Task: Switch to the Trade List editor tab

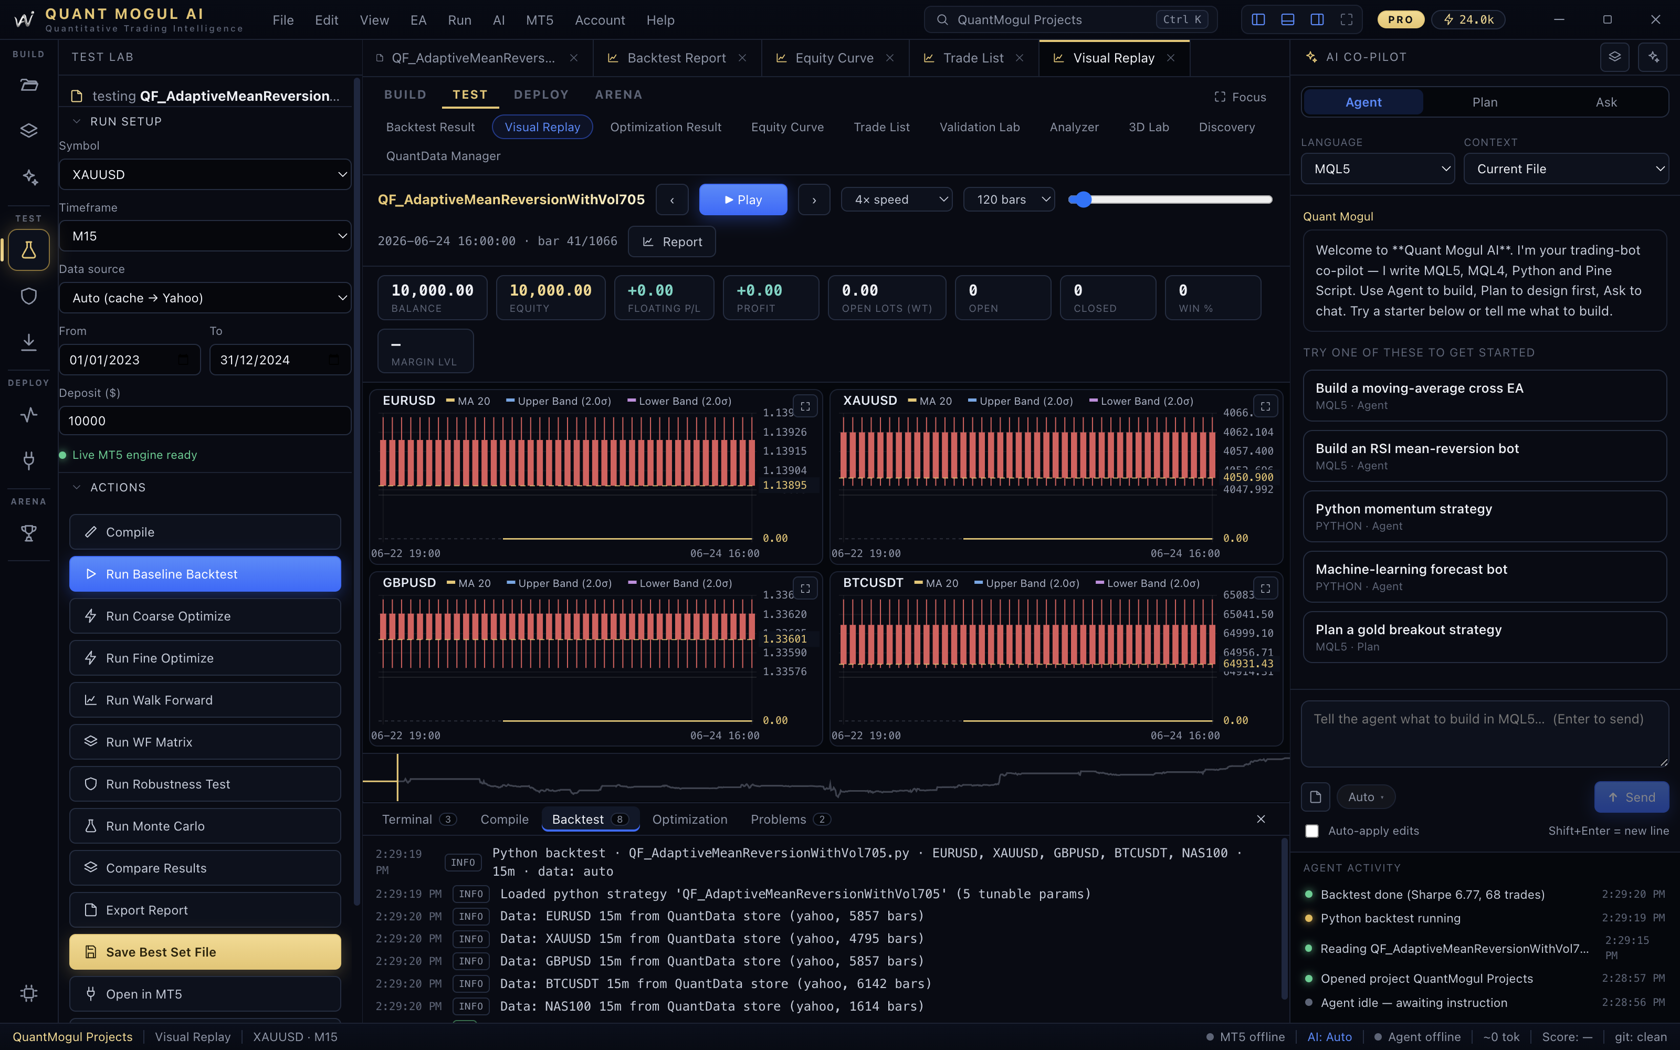Action: 973,58
